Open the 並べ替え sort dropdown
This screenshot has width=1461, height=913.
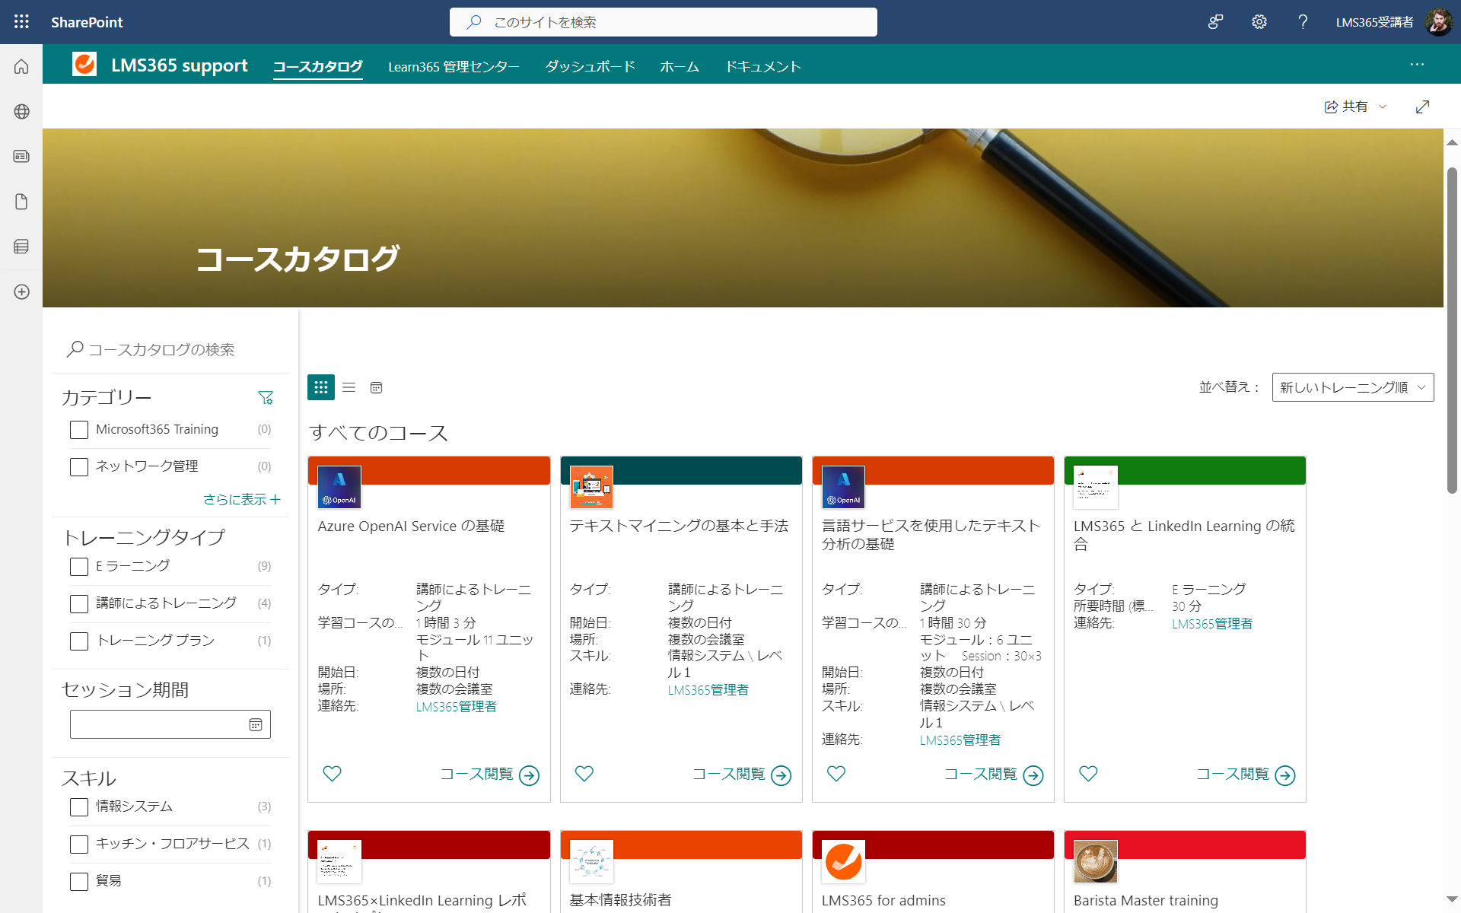coord(1353,387)
